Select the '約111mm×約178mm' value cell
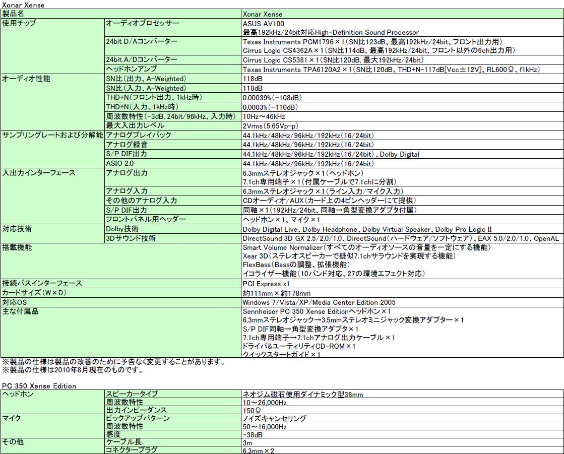 (x=403, y=293)
